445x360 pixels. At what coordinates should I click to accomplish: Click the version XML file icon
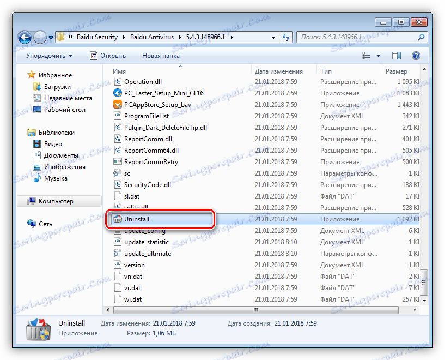[118, 265]
